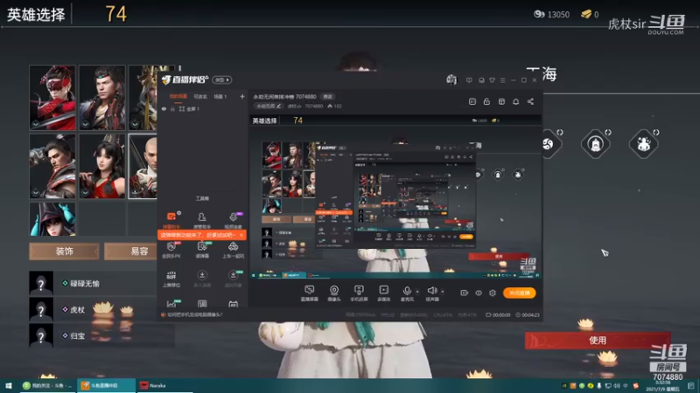
Task: Select the green-headband male hero portrait
Action: [x=102, y=98]
